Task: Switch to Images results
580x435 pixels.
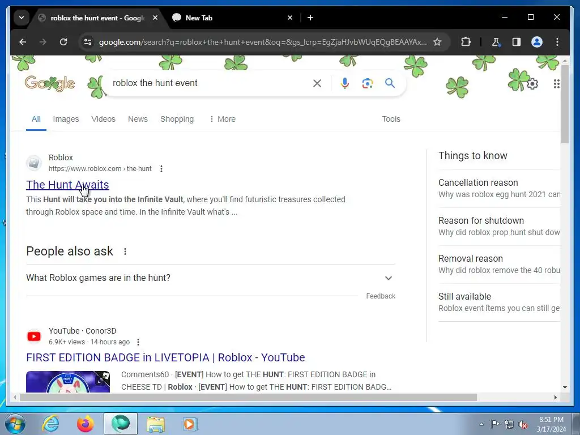Action: pyautogui.click(x=66, y=119)
